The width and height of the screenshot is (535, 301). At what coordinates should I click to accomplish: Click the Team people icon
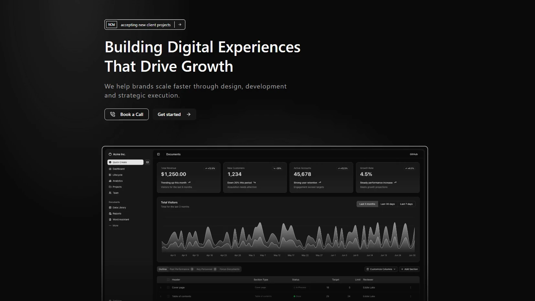tap(110, 193)
